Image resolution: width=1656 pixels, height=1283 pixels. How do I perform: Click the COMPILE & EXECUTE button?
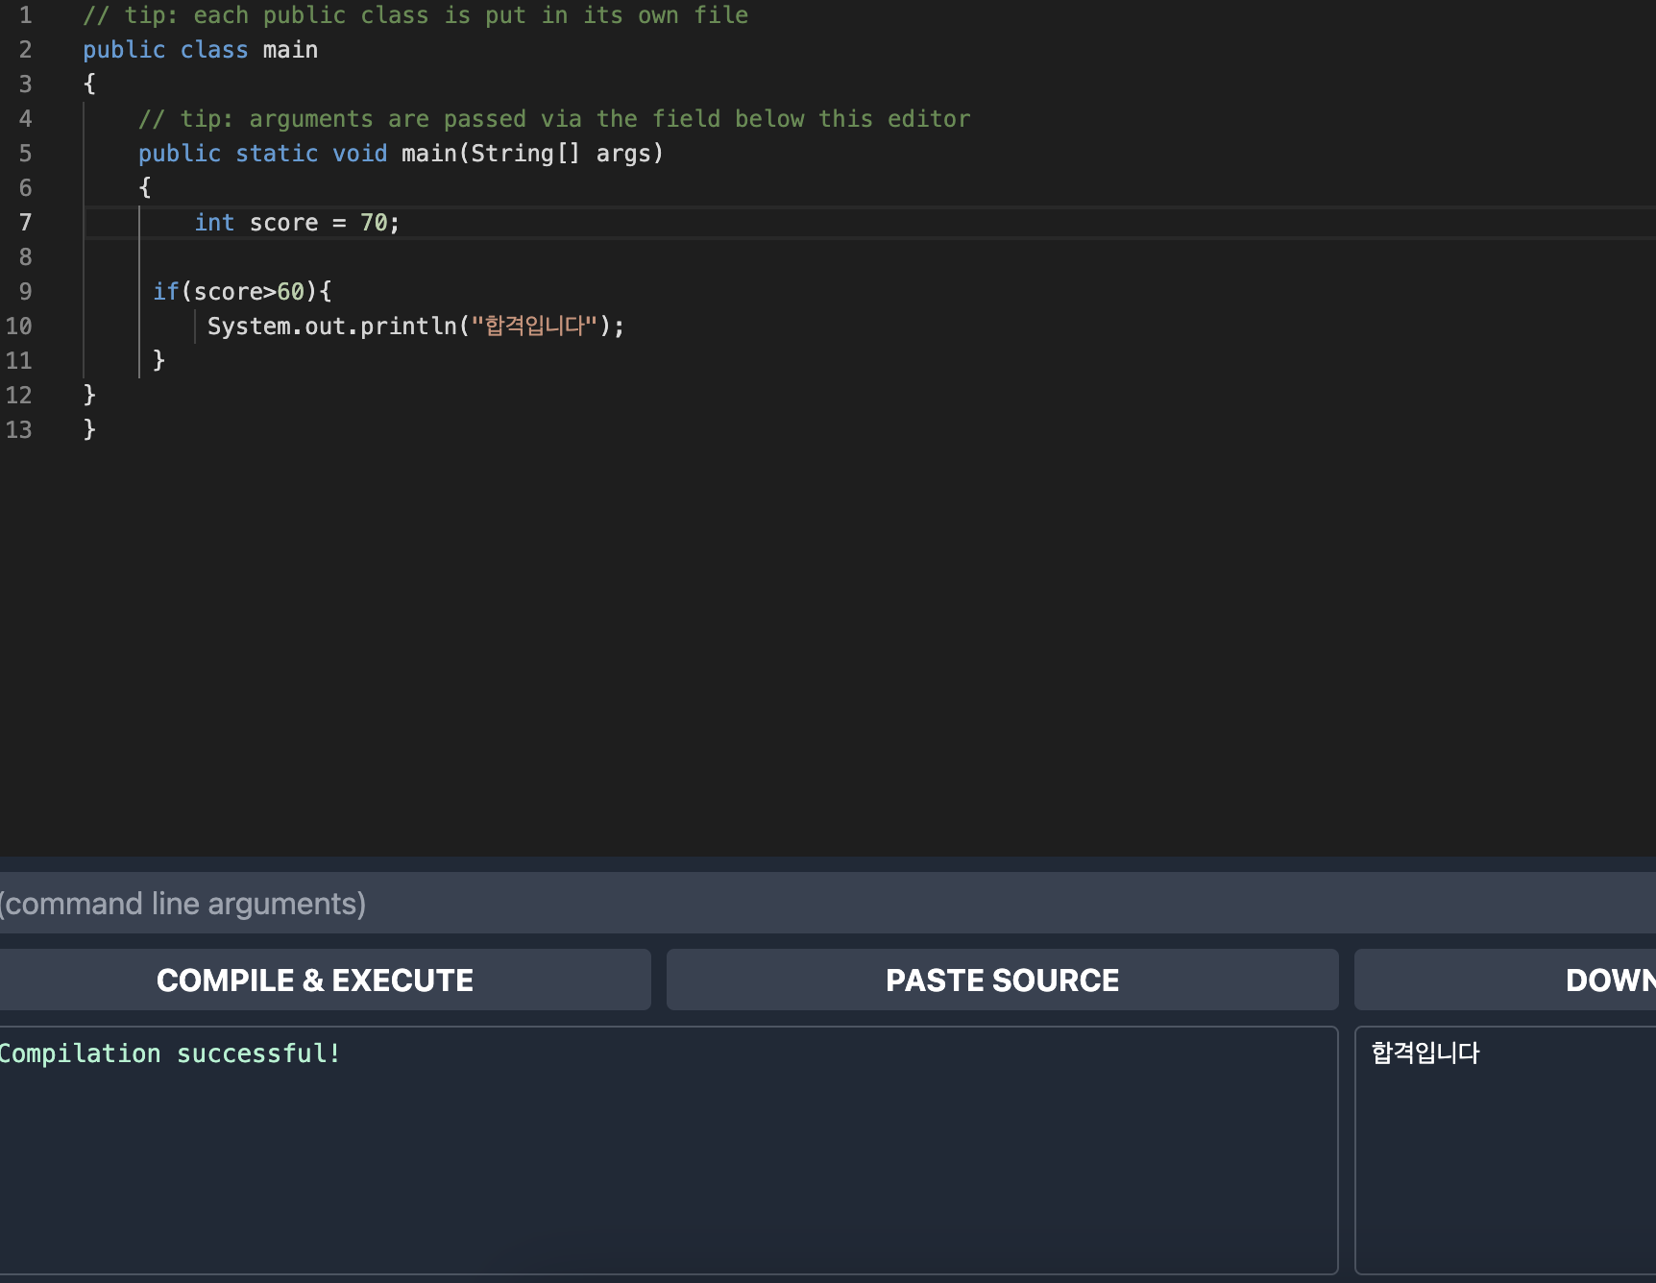(x=315, y=980)
